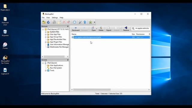The width and height of the screenshot is (192, 108).
Task: Click right arrow of Backups panel scrollbar
Action: [67, 57]
